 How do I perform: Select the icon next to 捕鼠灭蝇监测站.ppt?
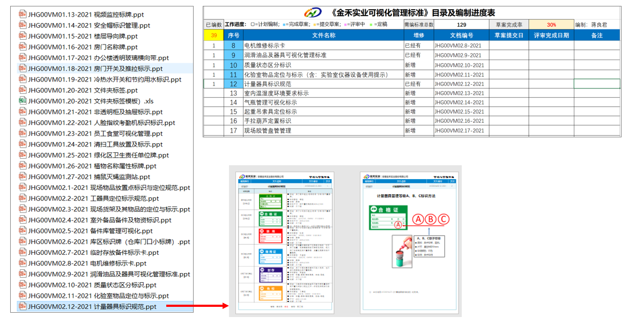(x=23, y=176)
